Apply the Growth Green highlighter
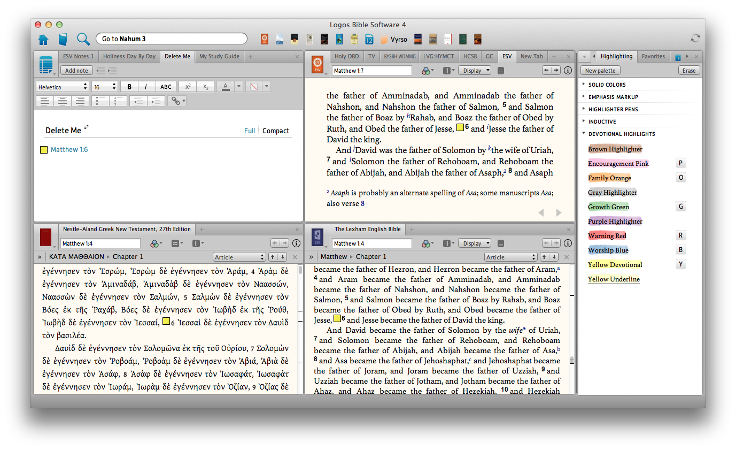The width and height of the screenshot is (736, 450). [608, 207]
